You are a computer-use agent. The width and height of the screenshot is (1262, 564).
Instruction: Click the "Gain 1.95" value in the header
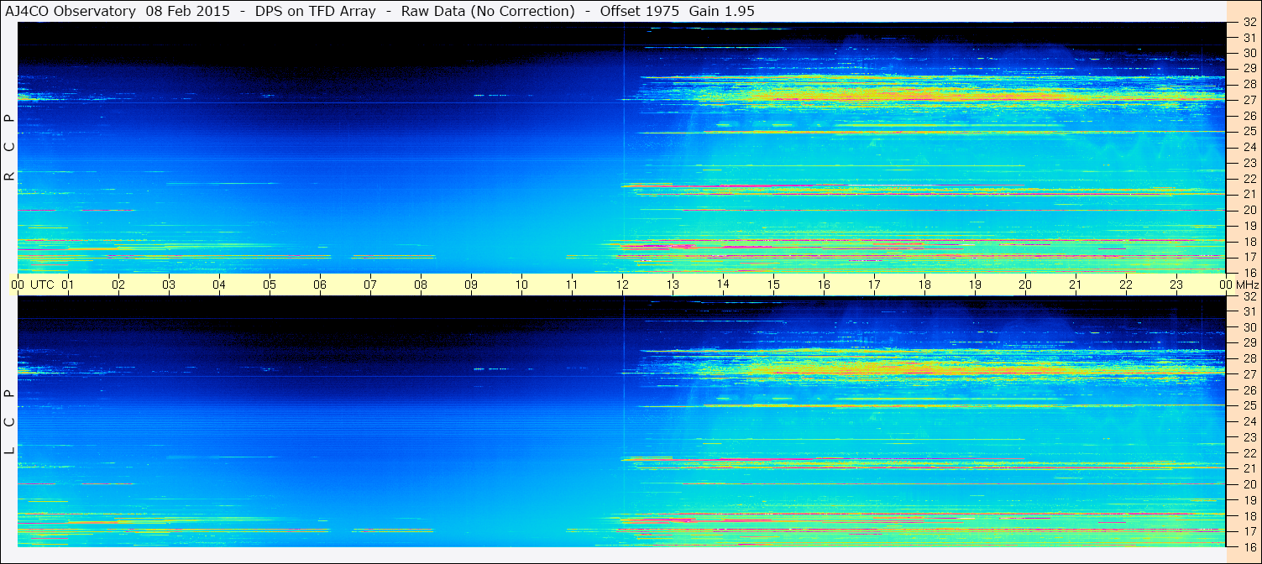click(722, 12)
